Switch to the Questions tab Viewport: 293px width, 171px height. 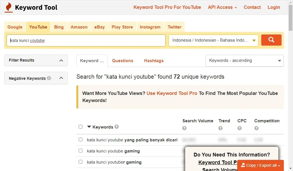pyautogui.click(x=122, y=60)
